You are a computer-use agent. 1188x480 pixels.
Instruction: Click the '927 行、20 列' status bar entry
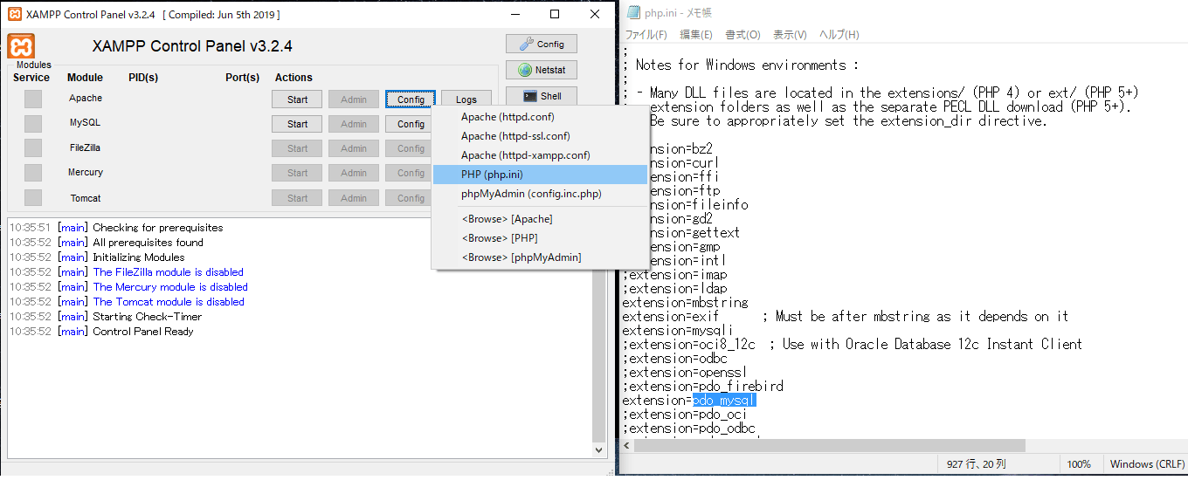click(x=977, y=464)
